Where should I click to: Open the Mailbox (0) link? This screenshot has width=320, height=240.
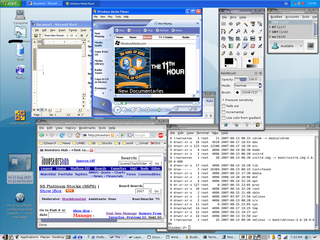coord(80,168)
